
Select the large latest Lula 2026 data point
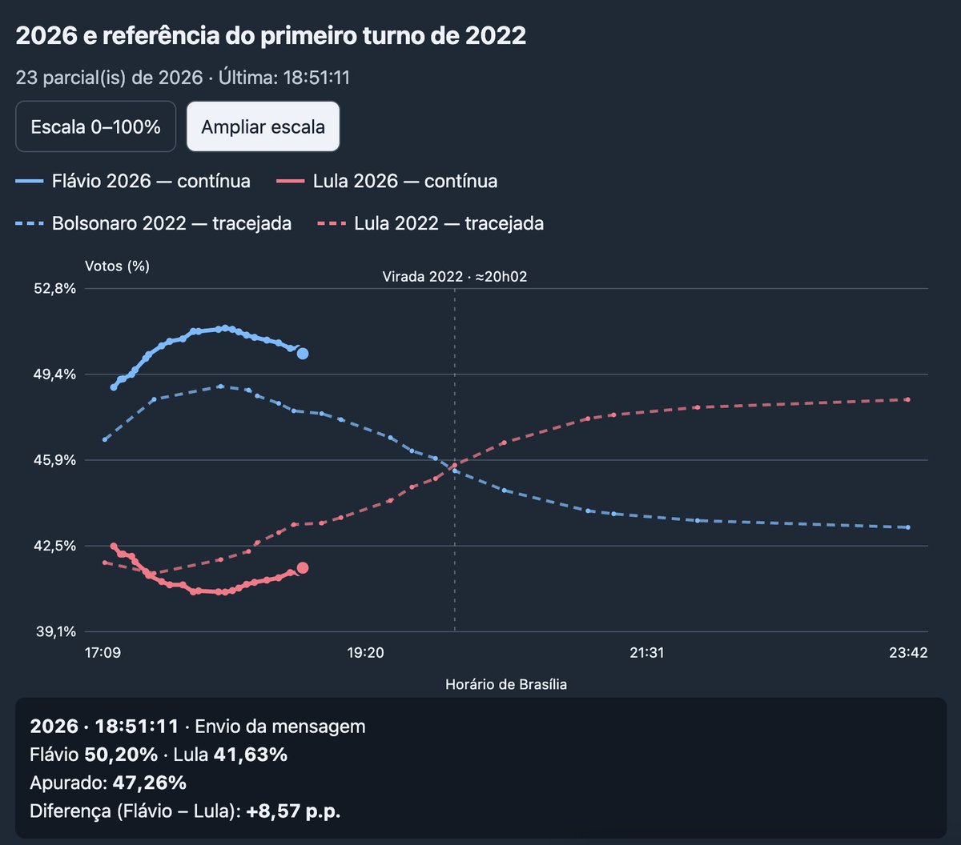pyautogui.click(x=303, y=568)
